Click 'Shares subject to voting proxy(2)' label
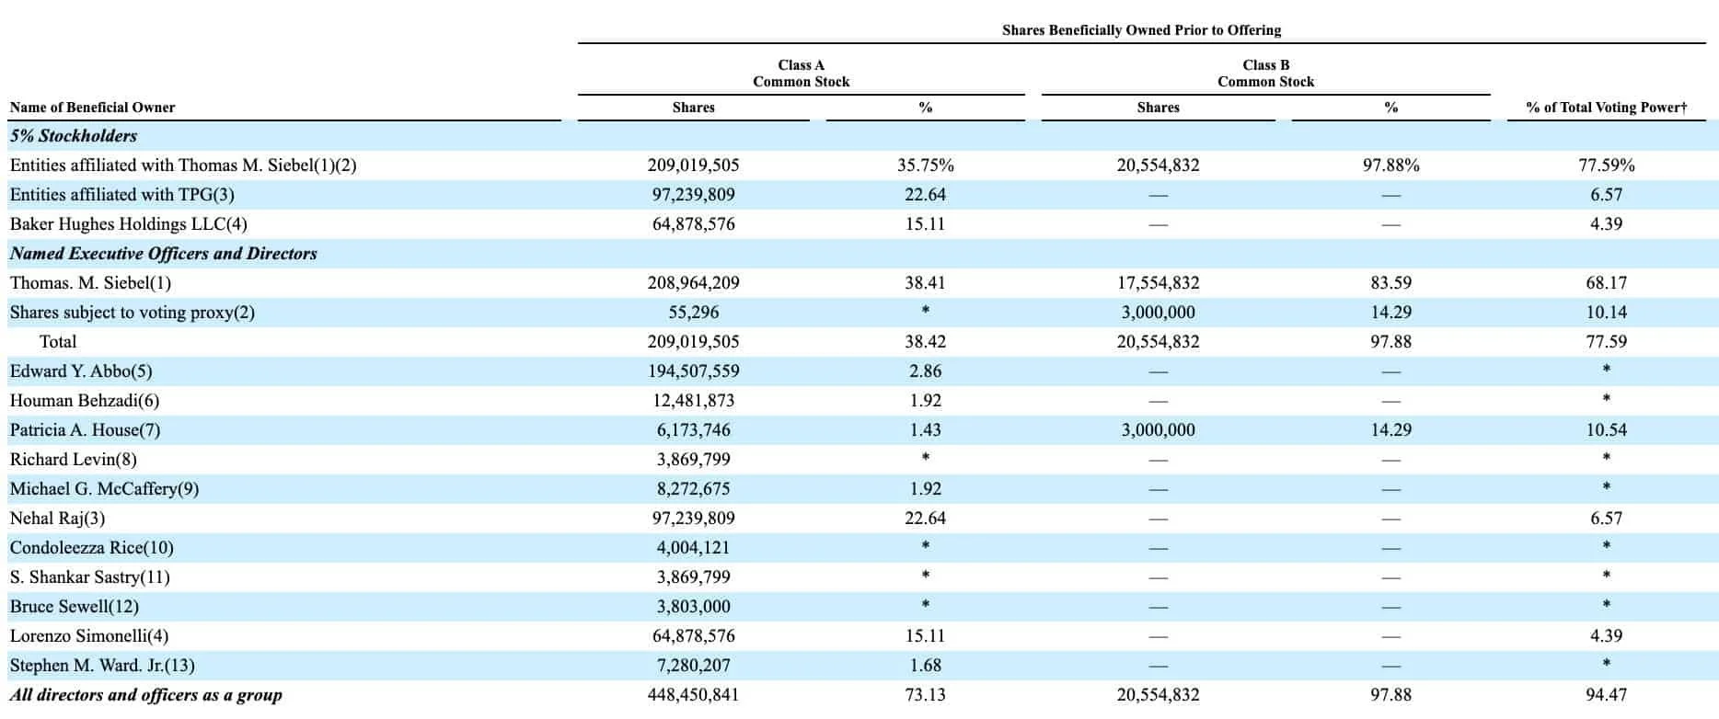 pos(133,313)
